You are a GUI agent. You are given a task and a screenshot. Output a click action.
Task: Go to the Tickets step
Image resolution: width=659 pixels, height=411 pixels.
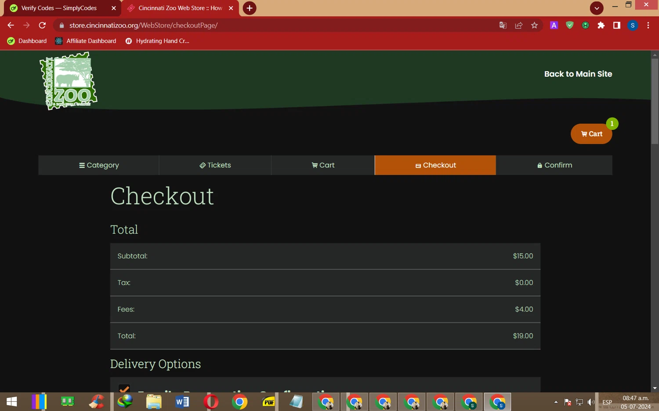pyautogui.click(x=215, y=165)
